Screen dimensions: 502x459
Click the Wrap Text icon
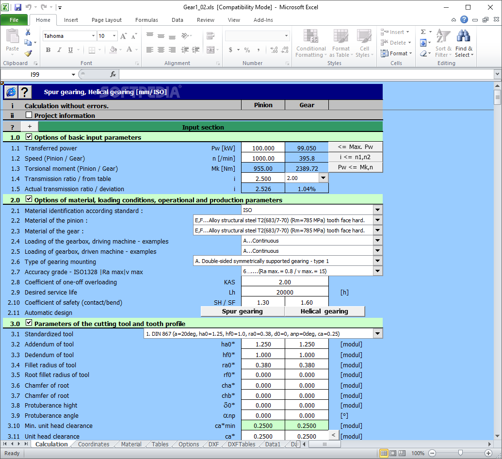coord(211,35)
